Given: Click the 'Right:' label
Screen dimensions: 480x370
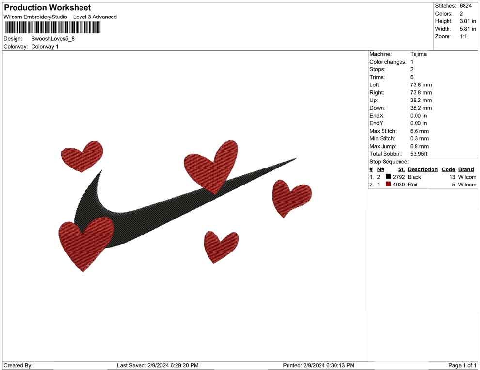Looking at the screenshot, I should click(x=377, y=93).
